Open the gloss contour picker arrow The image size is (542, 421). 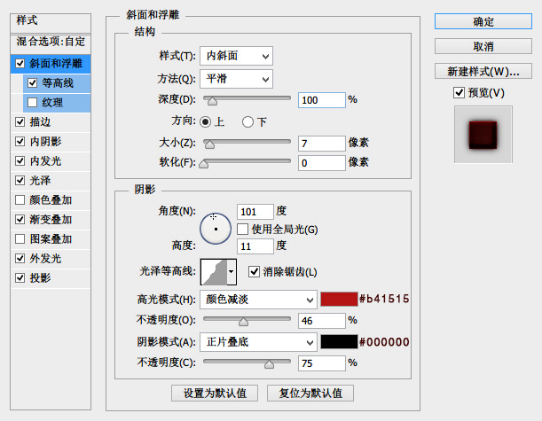click(x=232, y=272)
